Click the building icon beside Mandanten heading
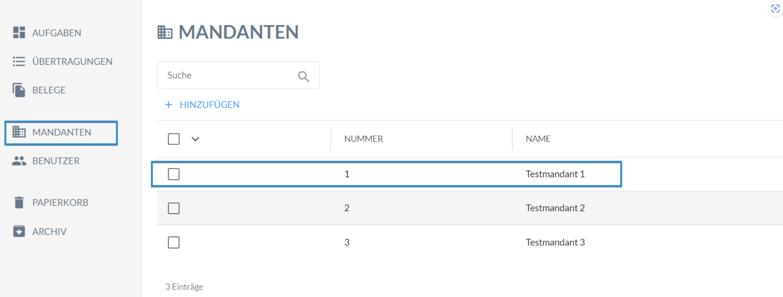Viewport: 783px width, 297px height. [x=165, y=32]
